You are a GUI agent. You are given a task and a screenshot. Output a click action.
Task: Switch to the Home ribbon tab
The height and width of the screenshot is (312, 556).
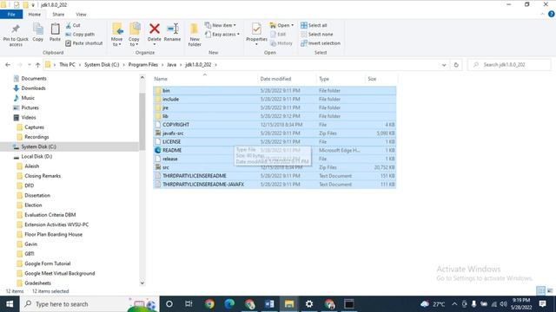pos(35,15)
